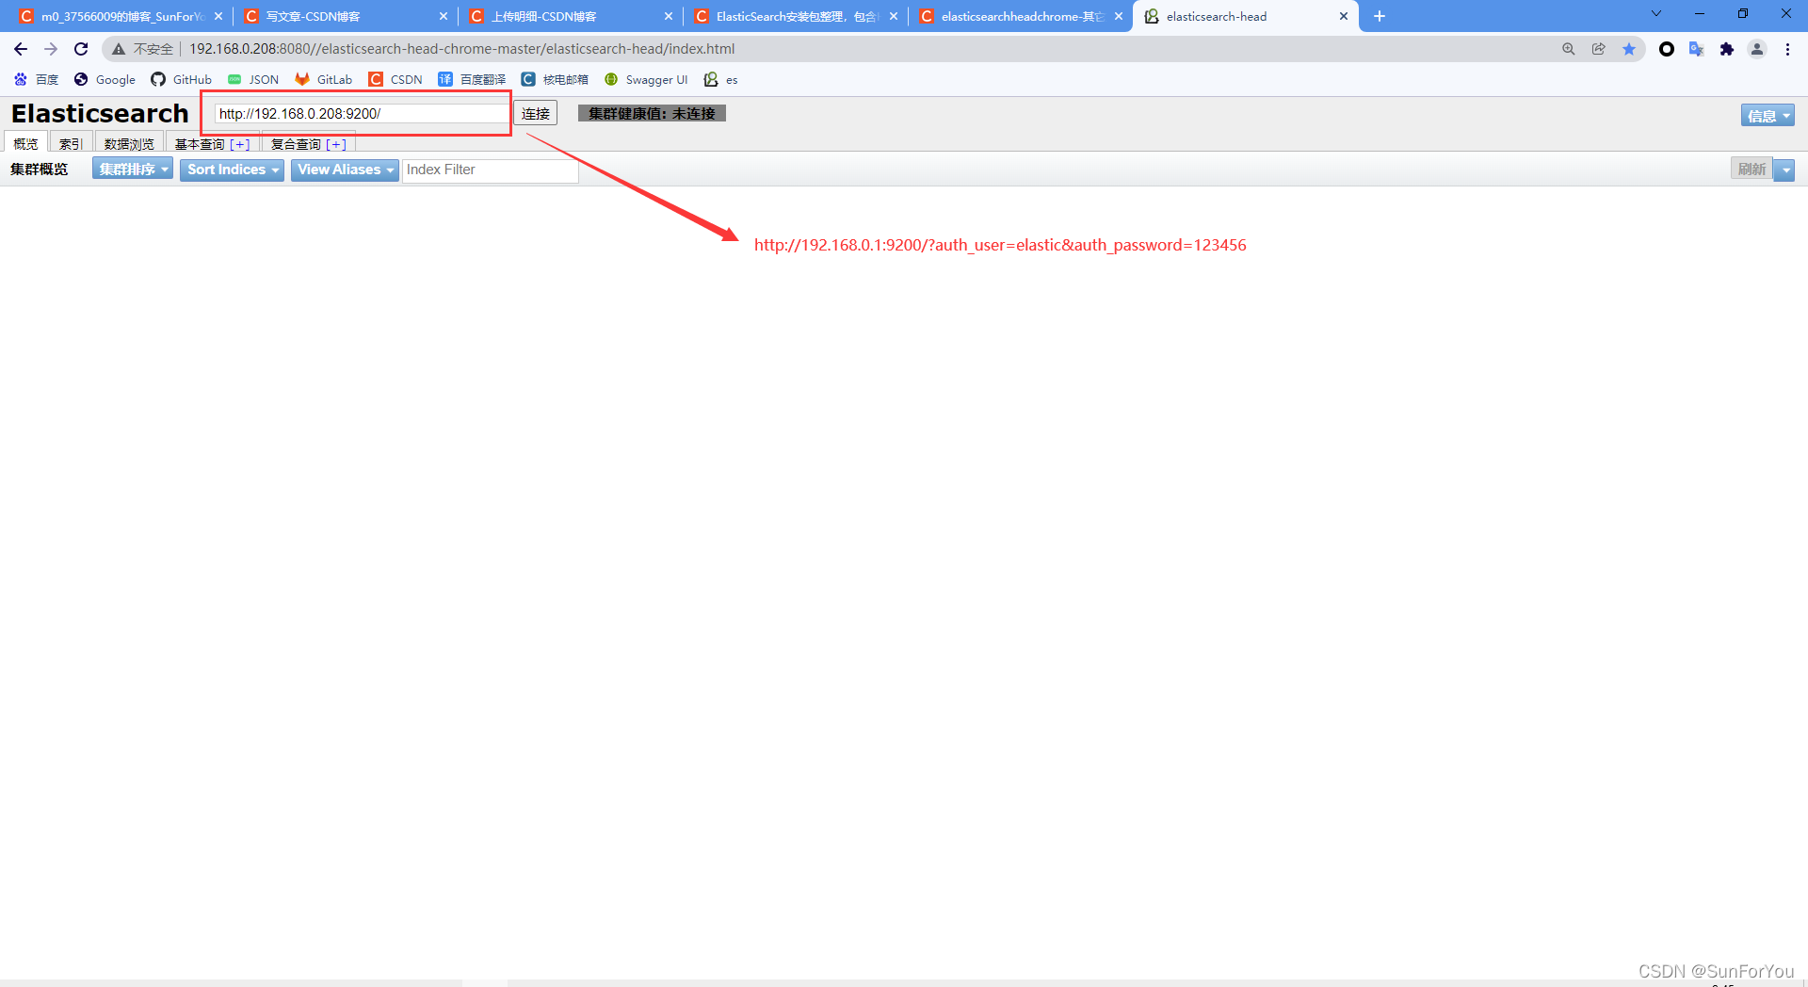Select the 数据浏览 browser tab
Viewport: 1808px width, 987px height.
(x=129, y=143)
